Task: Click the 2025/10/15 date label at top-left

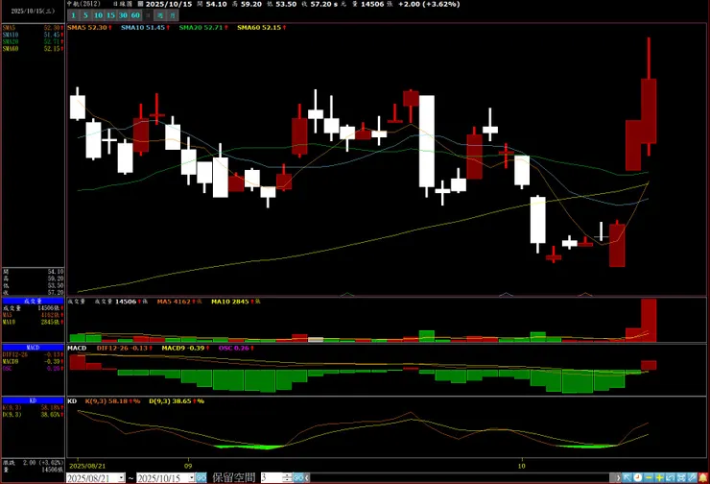Action: point(33,11)
